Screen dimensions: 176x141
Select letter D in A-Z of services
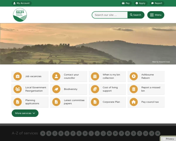coord(61,133)
